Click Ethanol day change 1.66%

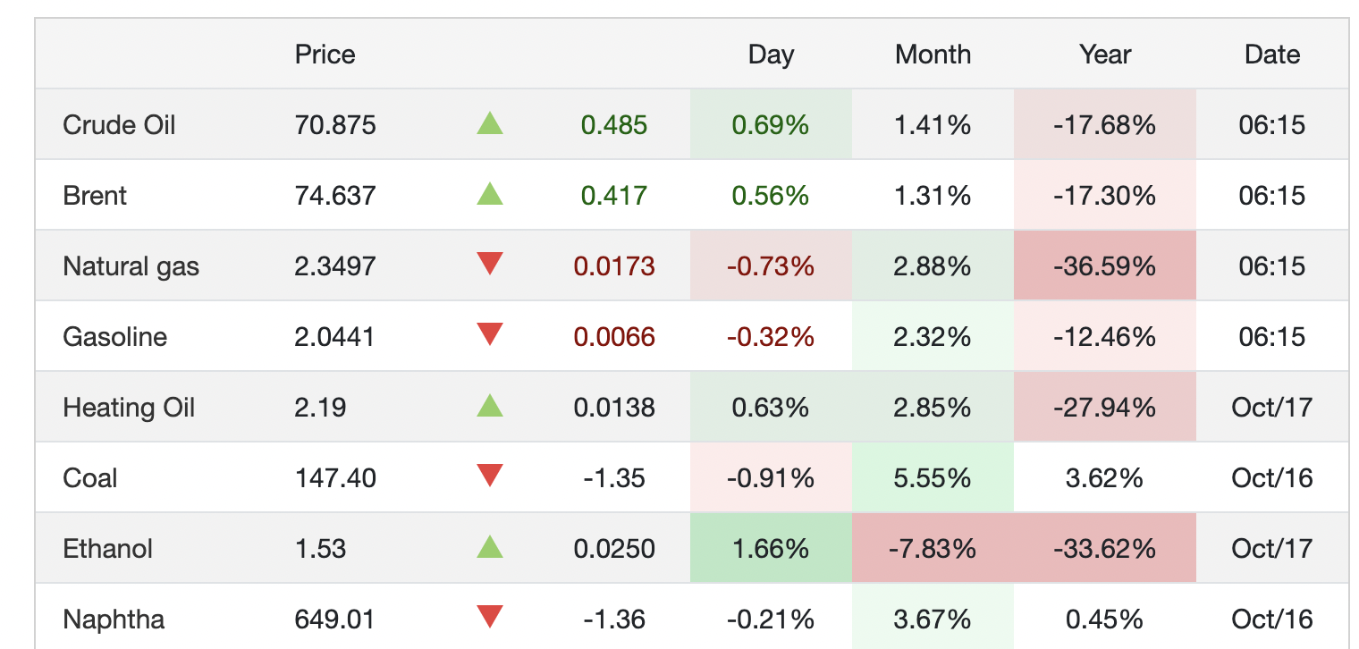pos(771,548)
